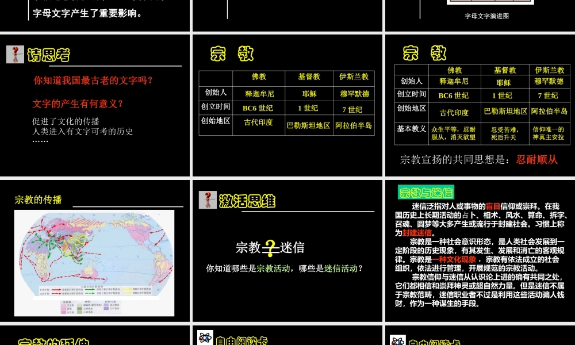The width and height of the screenshot is (575, 345).
Task: Click the 基本教义 row label
Action: 412,129
